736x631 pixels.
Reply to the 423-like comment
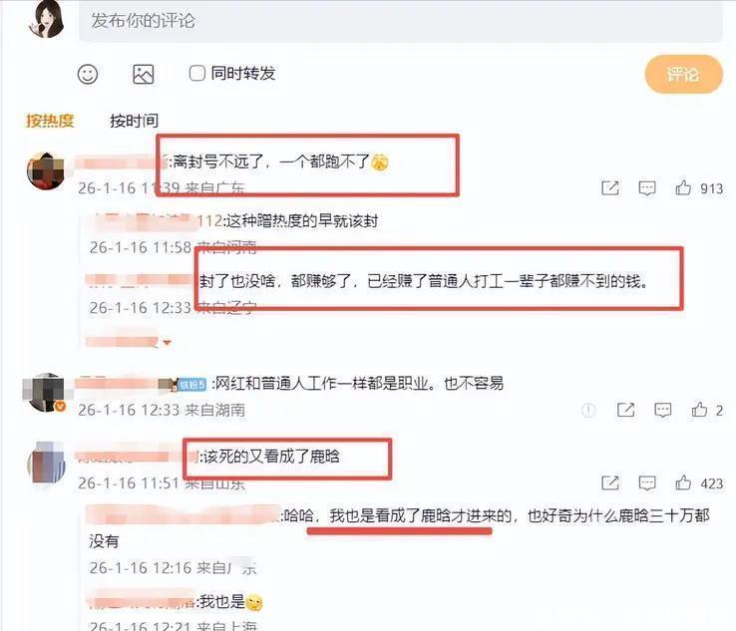coord(647,483)
